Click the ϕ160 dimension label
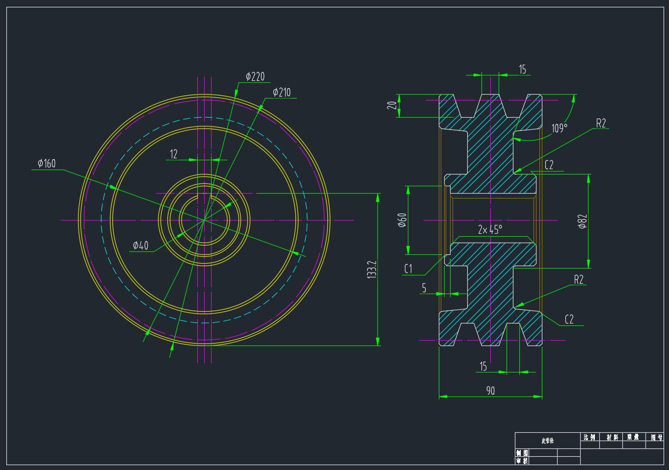 point(47,164)
